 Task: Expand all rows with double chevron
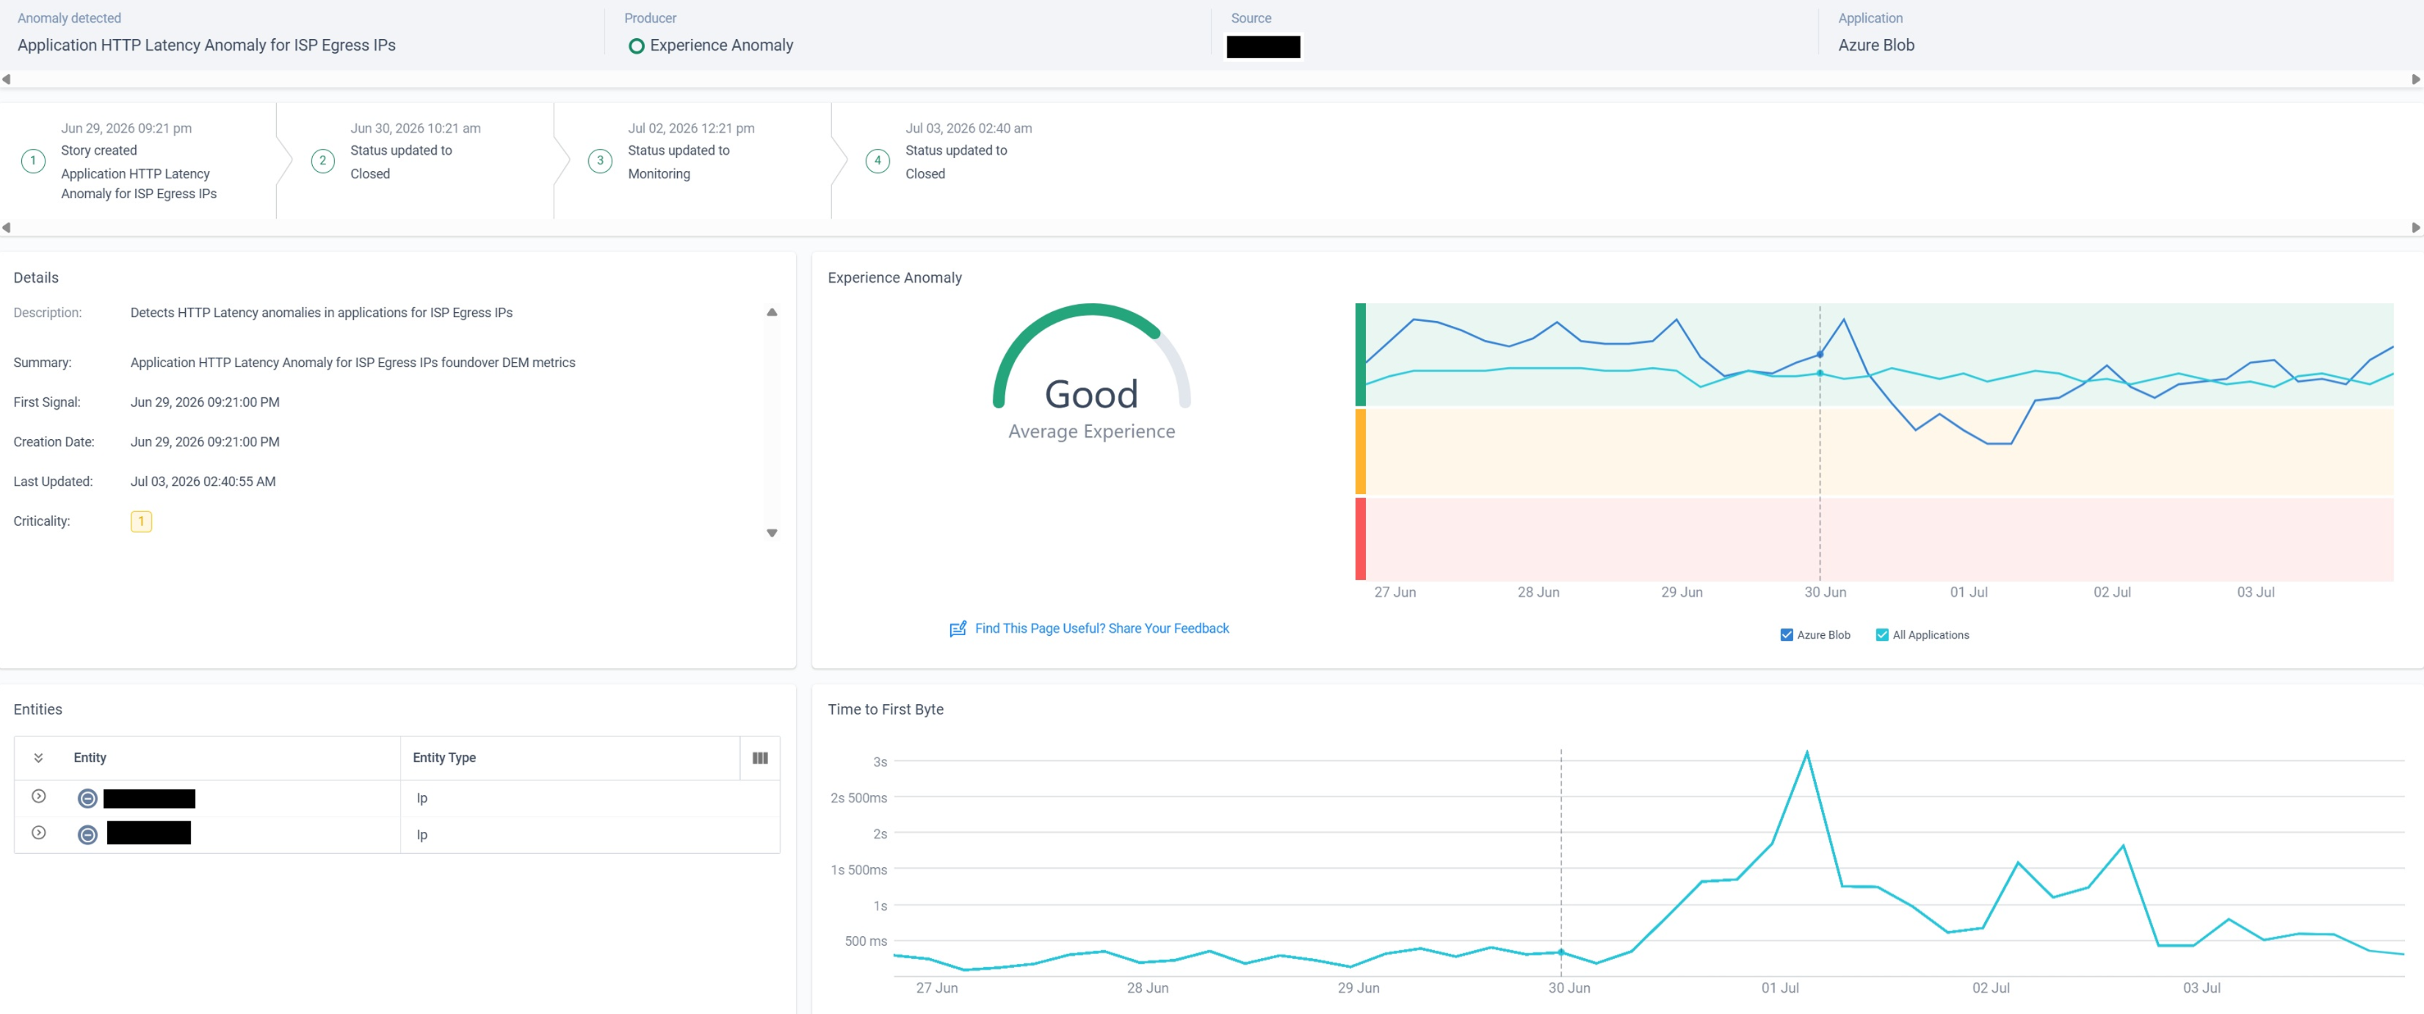coord(39,758)
